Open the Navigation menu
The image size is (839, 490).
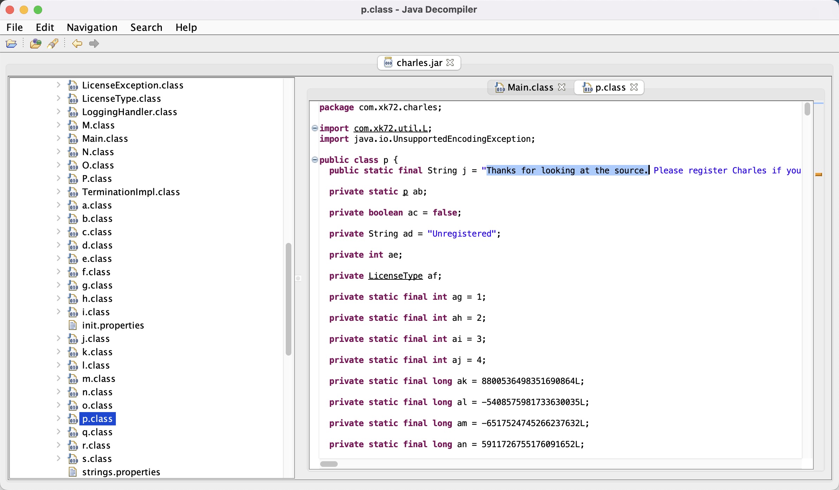92,27
